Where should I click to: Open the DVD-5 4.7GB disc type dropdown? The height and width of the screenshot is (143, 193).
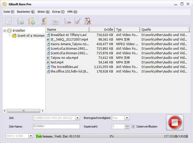[x=31, y=136]
